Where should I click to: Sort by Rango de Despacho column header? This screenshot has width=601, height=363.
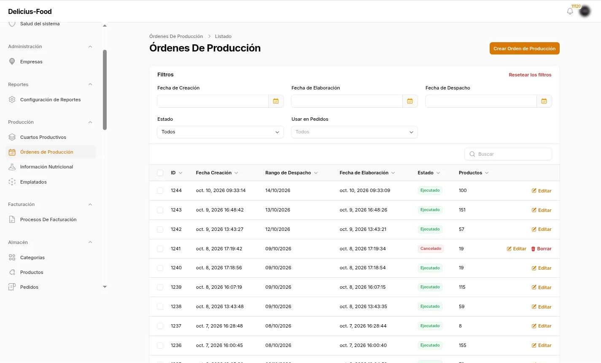[291, 173]
